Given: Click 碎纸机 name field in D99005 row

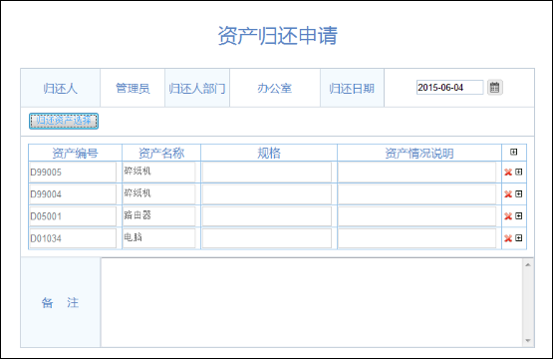Looking at the screenshot, I should [159, 173].
